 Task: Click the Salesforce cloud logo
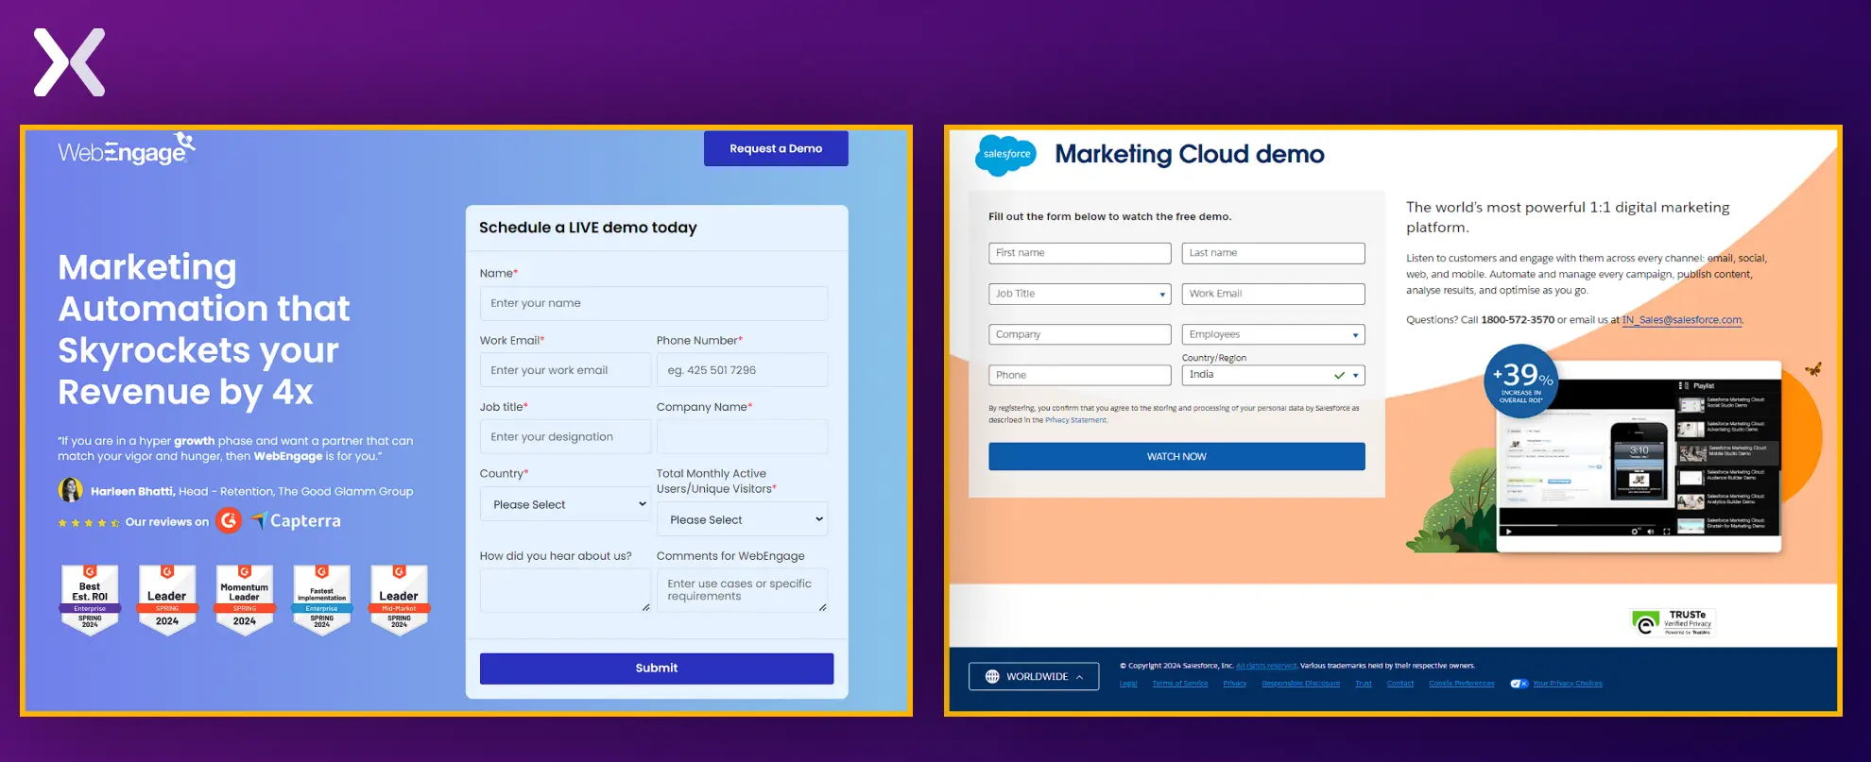tap(1005, 155)
